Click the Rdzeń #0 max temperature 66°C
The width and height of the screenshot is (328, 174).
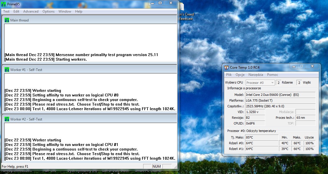click(x=297, y=143)
